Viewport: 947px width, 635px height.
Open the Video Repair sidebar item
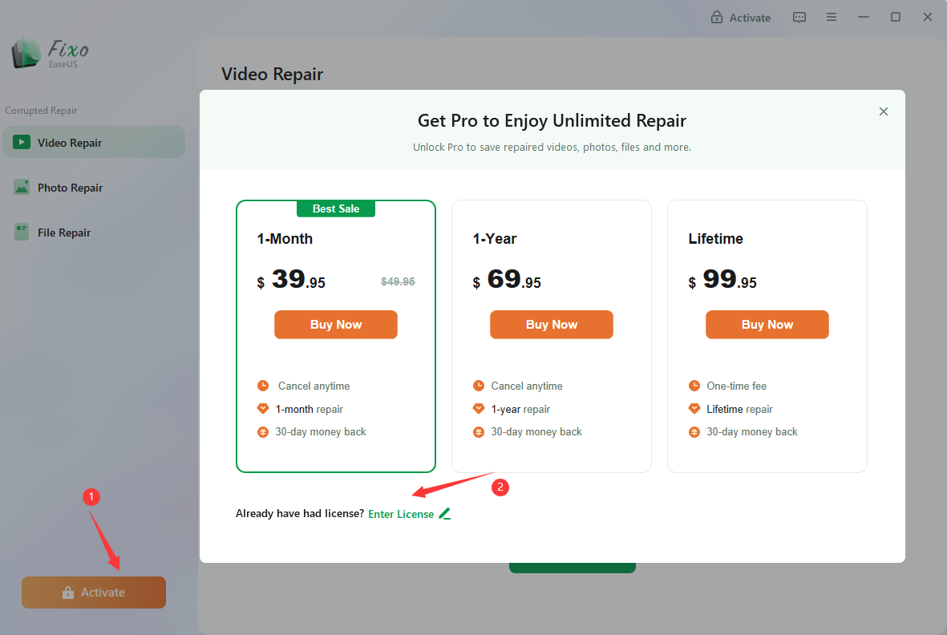[x=94, y=143]
